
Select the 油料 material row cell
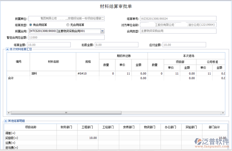pos(53,74)
